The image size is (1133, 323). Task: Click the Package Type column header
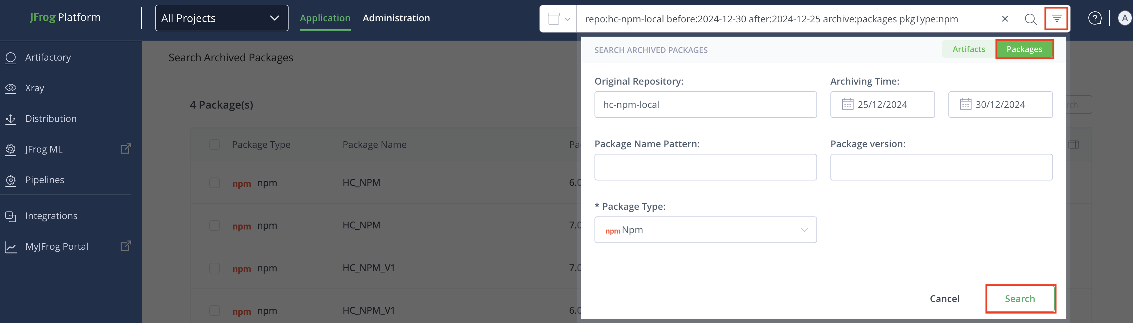tap(261, 145)
